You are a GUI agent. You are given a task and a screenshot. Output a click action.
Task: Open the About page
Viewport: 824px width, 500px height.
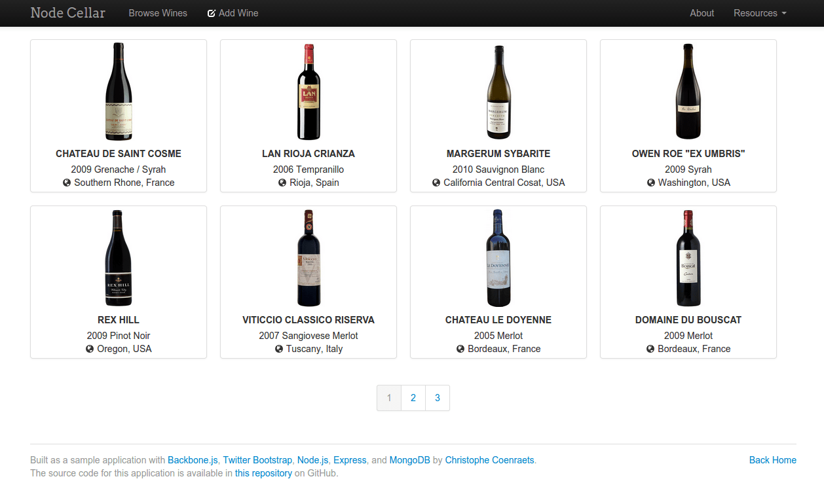(x=702, y=13)
